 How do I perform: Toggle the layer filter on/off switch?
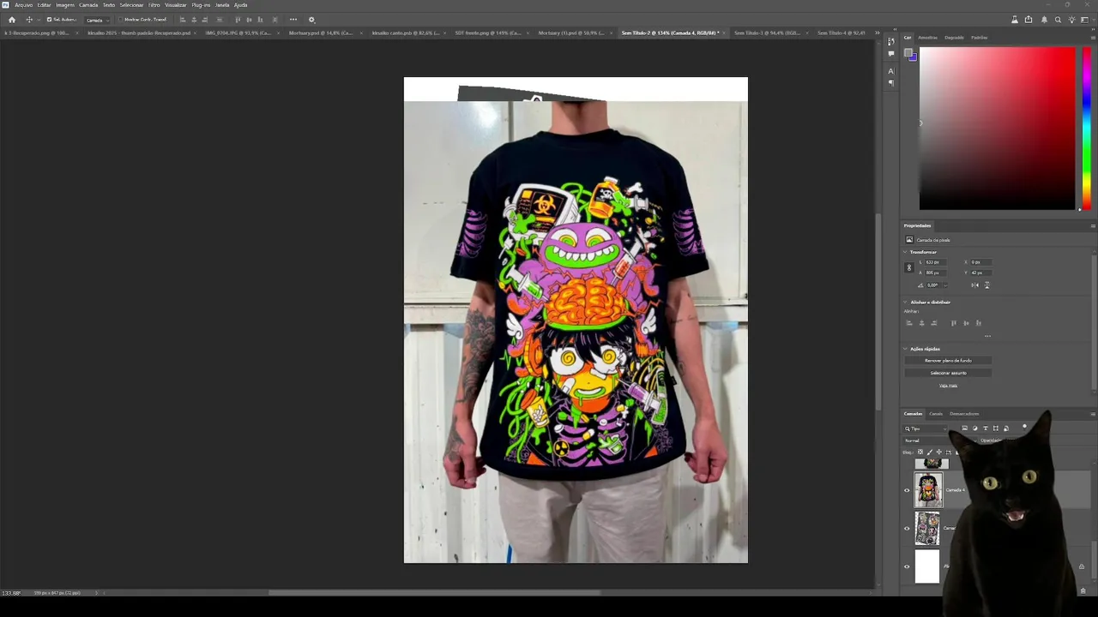click(x=1024, y=427)
